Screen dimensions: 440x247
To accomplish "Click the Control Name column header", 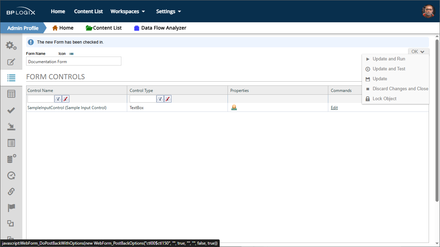I will click(x=40, y=91).
